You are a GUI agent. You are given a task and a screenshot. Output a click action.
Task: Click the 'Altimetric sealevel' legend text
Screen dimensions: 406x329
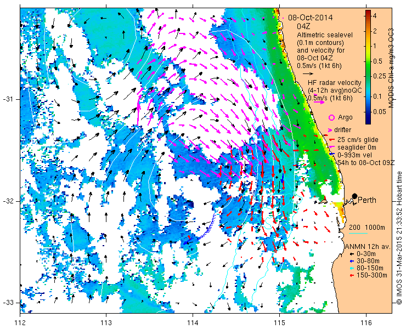point(325,35)
